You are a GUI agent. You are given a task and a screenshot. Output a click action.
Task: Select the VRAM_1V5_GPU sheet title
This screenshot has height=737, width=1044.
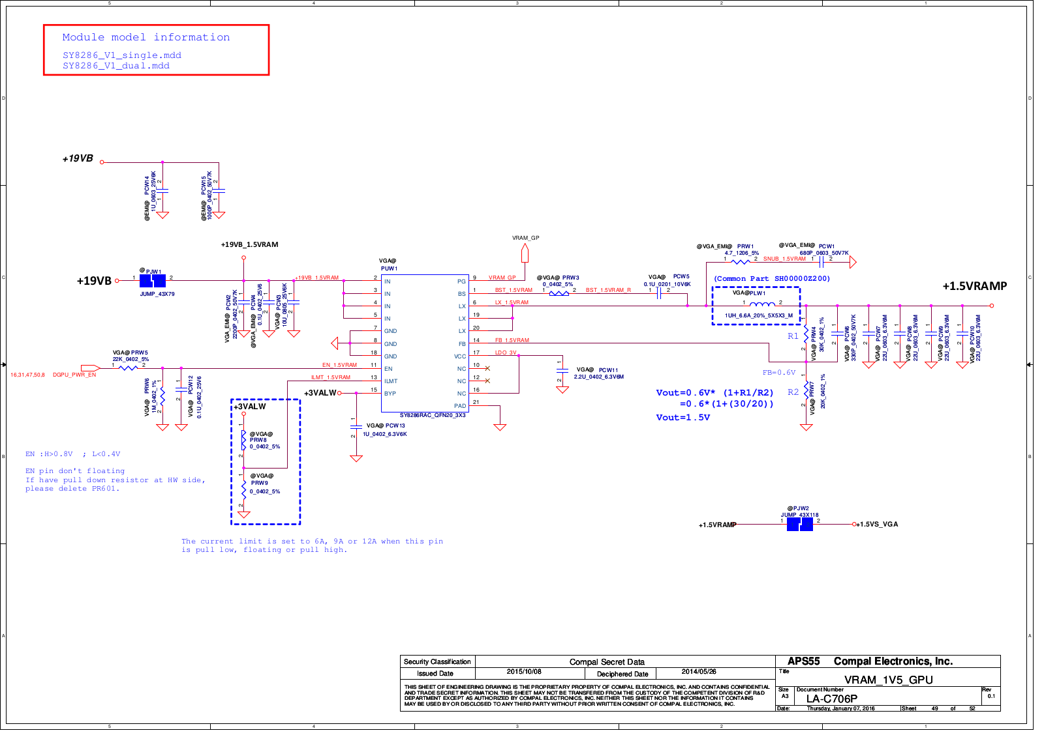(x=888, y=680)
